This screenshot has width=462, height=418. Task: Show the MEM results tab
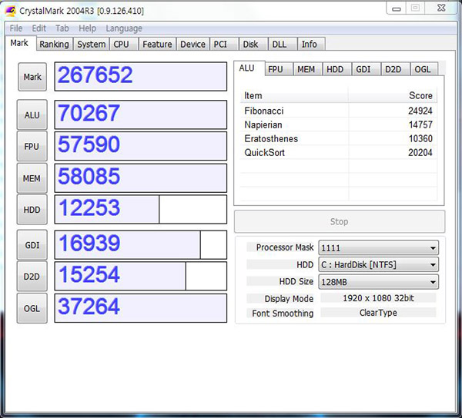click(307, 69)
